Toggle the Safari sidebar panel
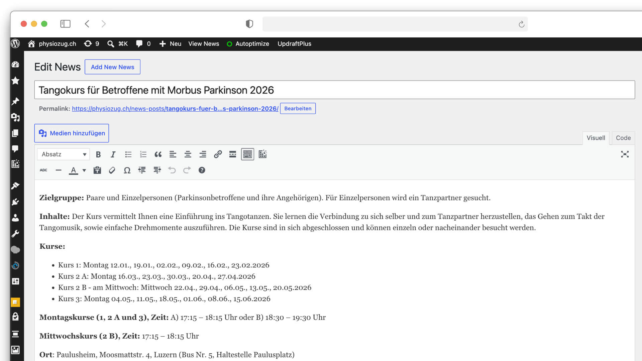642x361 pixels. coord(65,24)
